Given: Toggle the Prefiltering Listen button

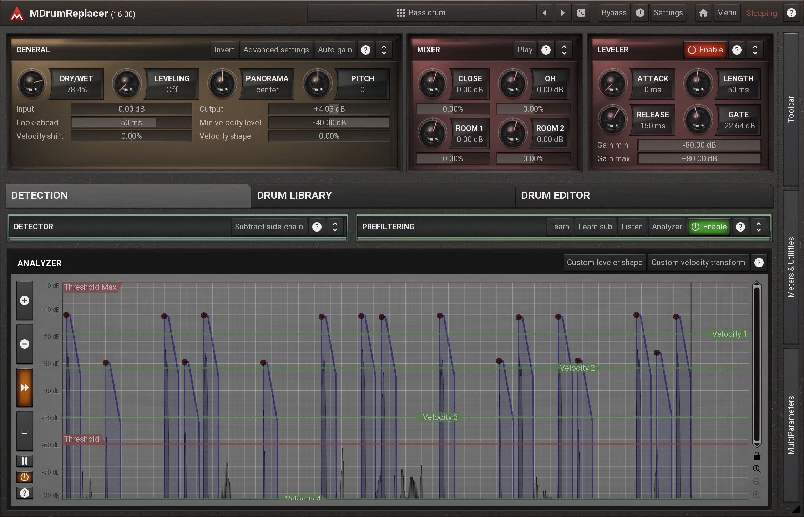Looking at the screenshot, I should pos(632,227).
